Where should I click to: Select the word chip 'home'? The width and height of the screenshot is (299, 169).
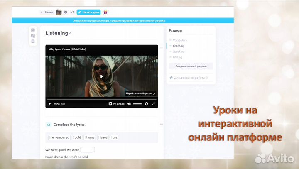90,137
